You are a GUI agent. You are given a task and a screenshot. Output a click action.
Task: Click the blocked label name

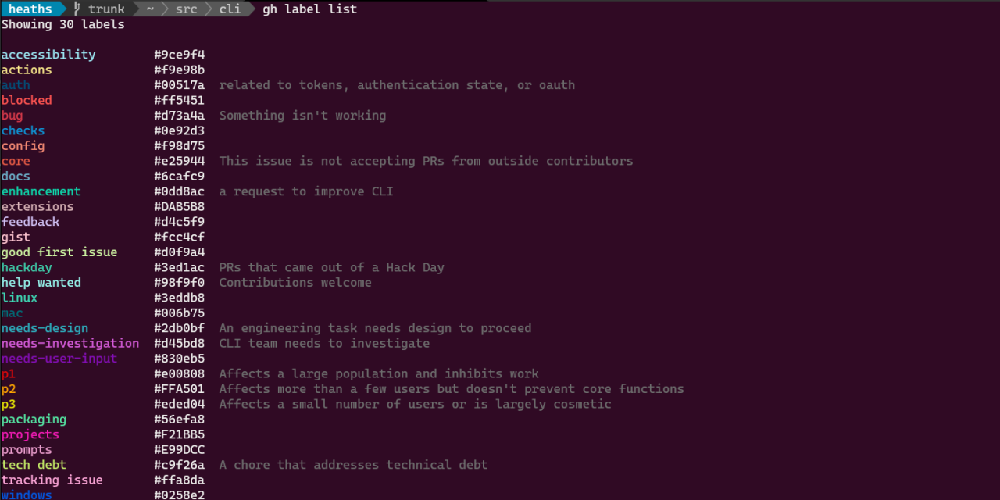click(27, 100)
